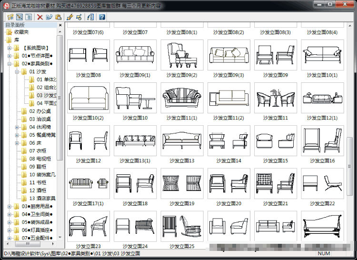357x260 pixels.
Task: Click the list view toolbar icon
Action: 29,17
